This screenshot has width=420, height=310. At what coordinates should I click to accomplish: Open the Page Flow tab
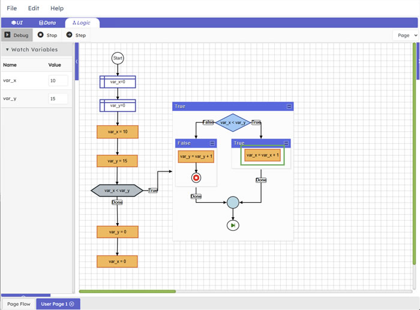click(19, 304)
